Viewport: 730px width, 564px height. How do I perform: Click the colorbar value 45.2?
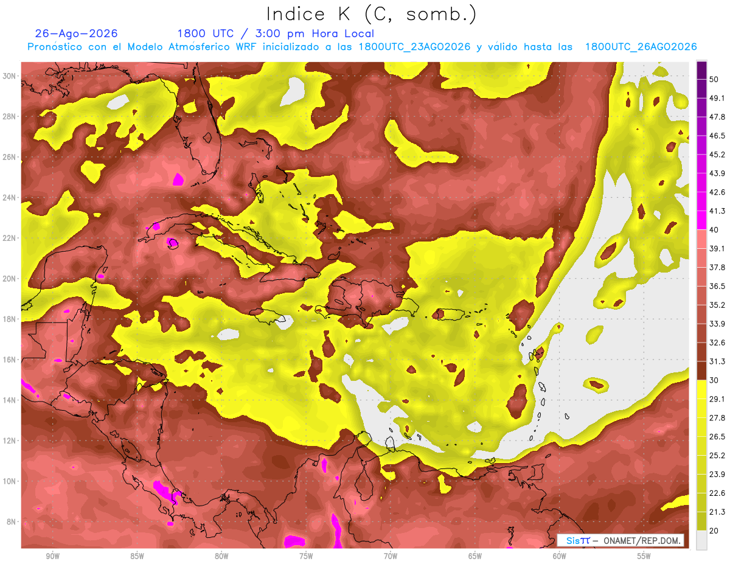point(718,155)
